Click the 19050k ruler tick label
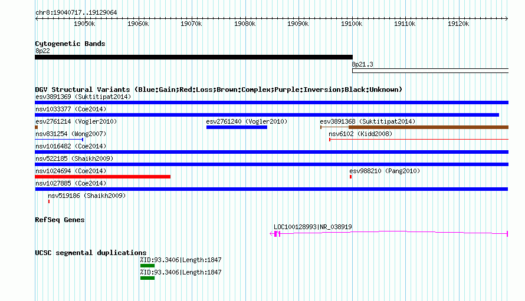525x301 pixels. point(84,24)
